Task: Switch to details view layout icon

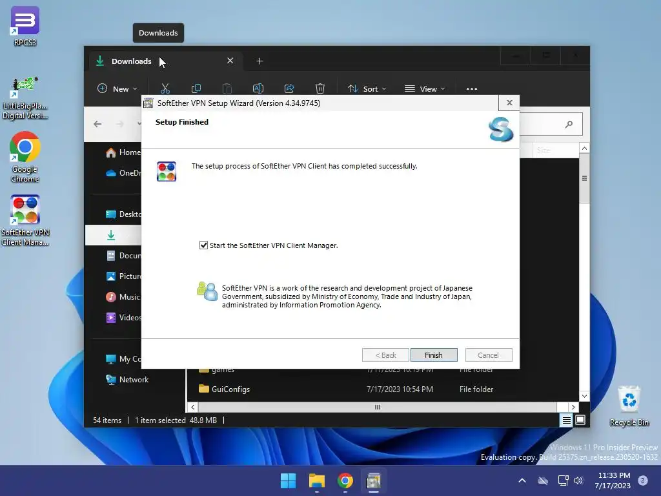Action: pos(566,420)
